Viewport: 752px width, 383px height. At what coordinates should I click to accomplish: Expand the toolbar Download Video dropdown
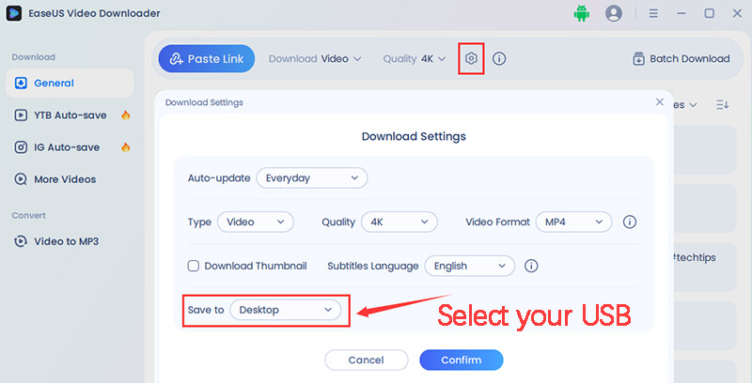(x=315, y=58)
